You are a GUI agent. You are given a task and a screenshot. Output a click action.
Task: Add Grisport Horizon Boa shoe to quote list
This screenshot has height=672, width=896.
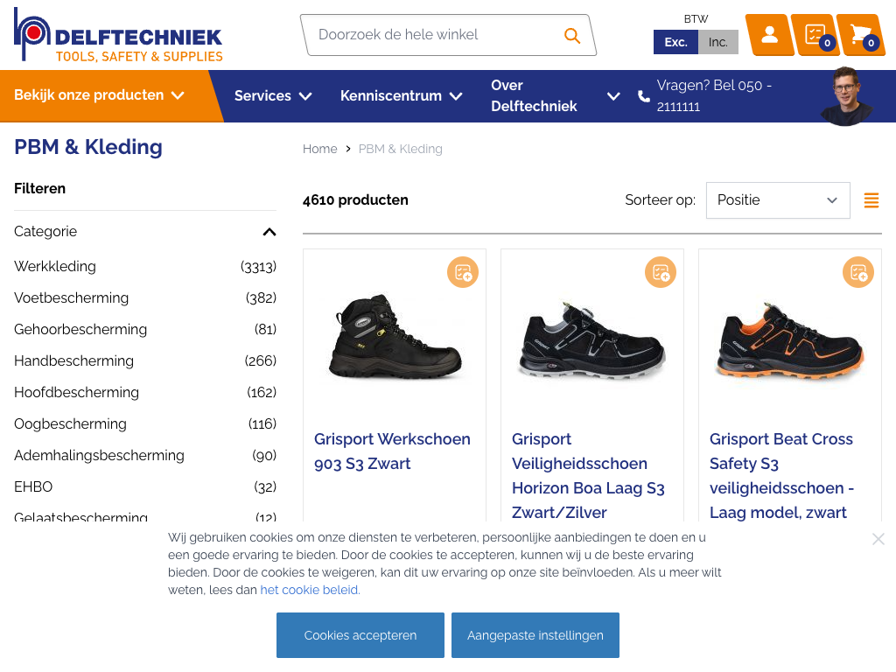tap(661, 272)
